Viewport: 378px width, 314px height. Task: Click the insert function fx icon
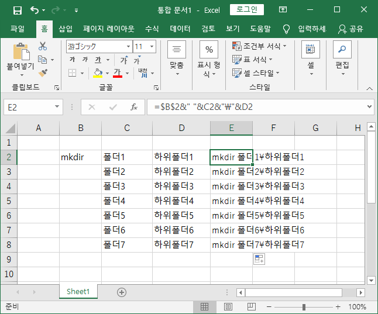coord(134,107)
